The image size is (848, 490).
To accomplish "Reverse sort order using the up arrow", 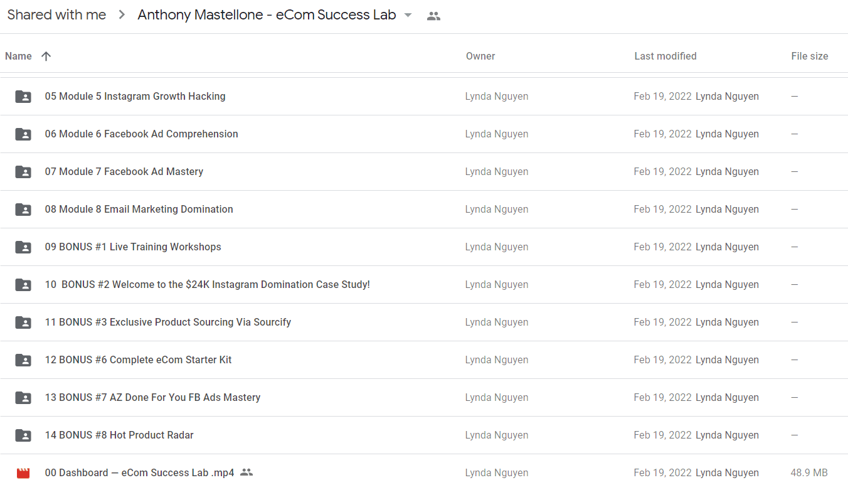I will (46, 56).
